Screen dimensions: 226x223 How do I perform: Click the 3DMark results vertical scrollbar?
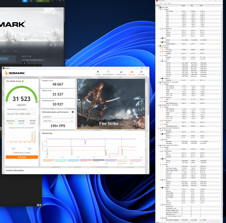click(x=148, y=96)
